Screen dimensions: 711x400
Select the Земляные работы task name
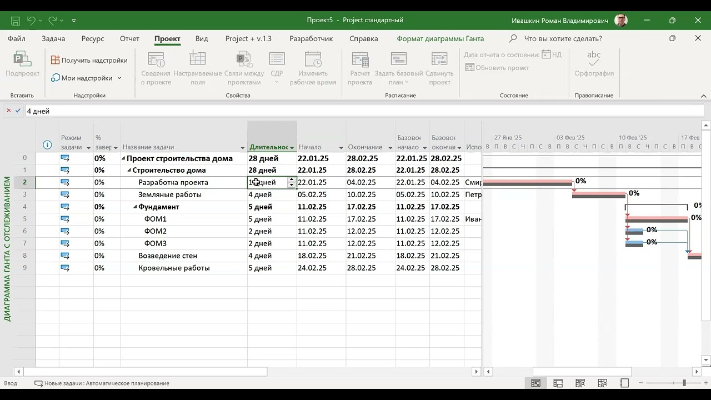click(x=170, y=194)
